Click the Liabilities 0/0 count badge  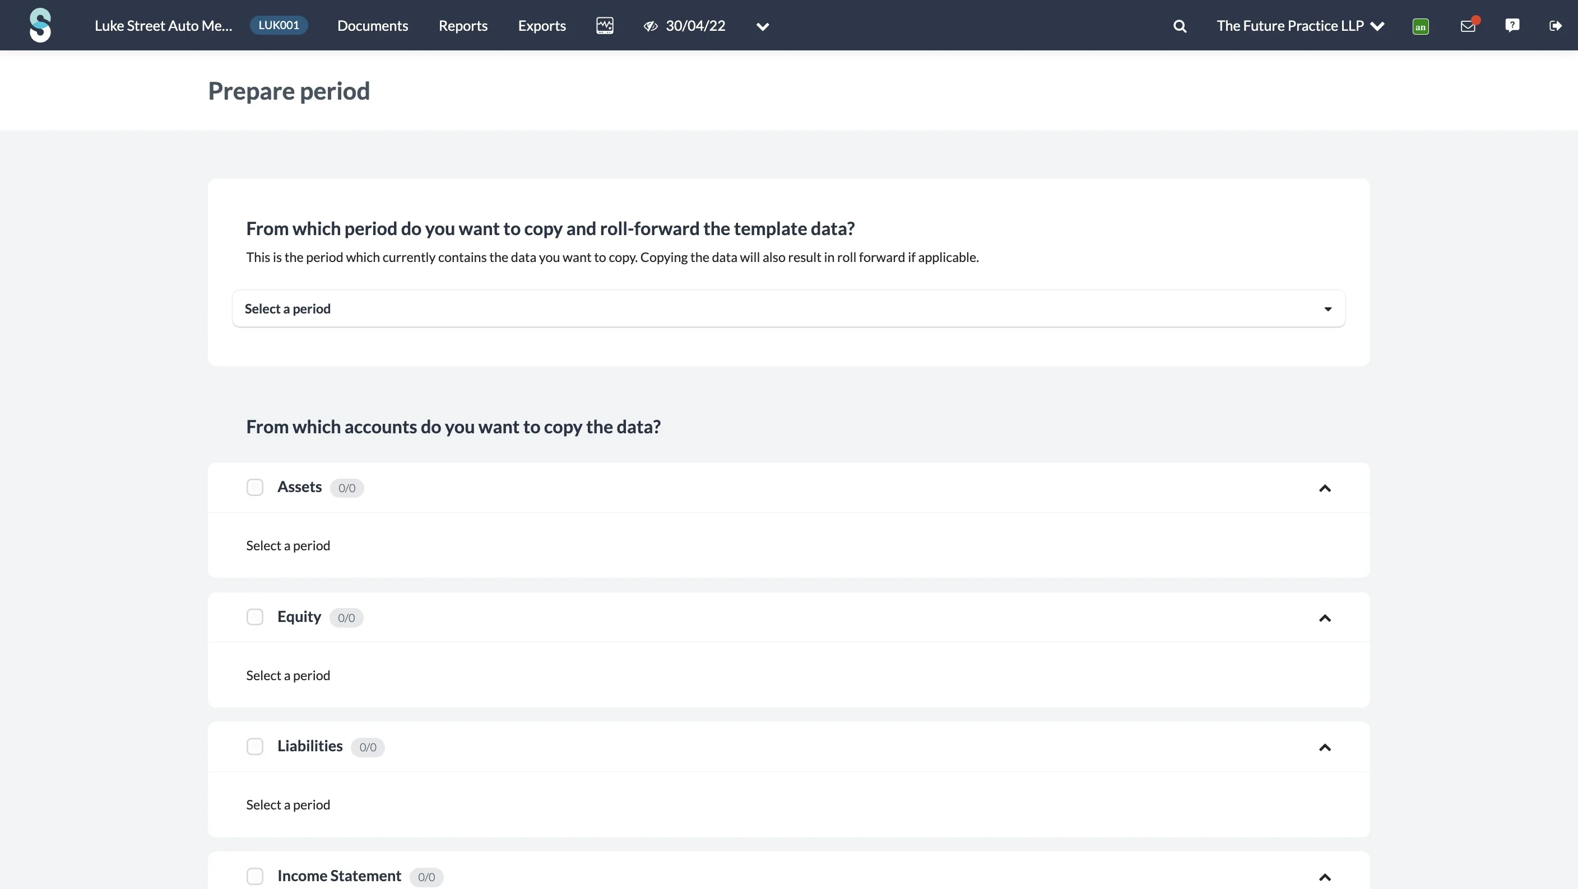pos(368,748)
